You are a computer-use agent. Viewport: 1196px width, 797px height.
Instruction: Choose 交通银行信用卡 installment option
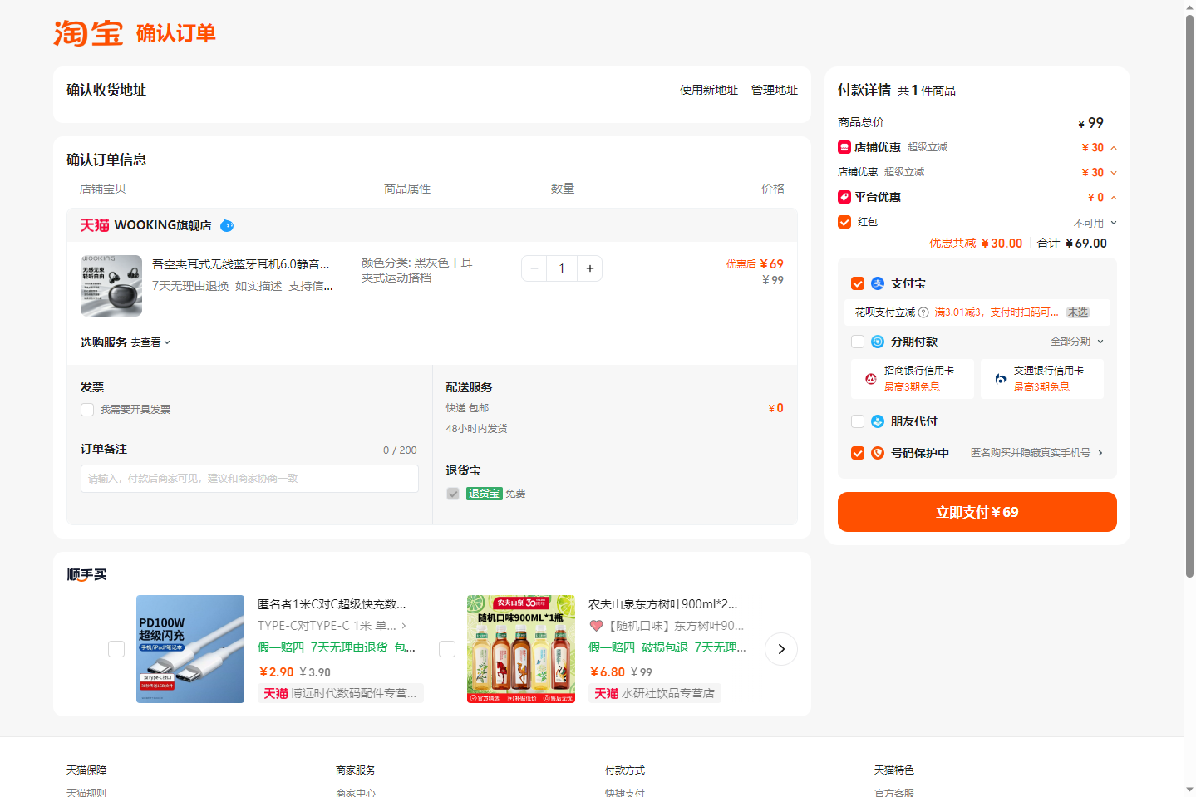1042,379
